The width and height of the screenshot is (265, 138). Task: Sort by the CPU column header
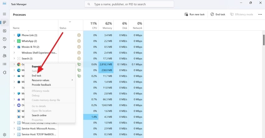pos(91,25)
